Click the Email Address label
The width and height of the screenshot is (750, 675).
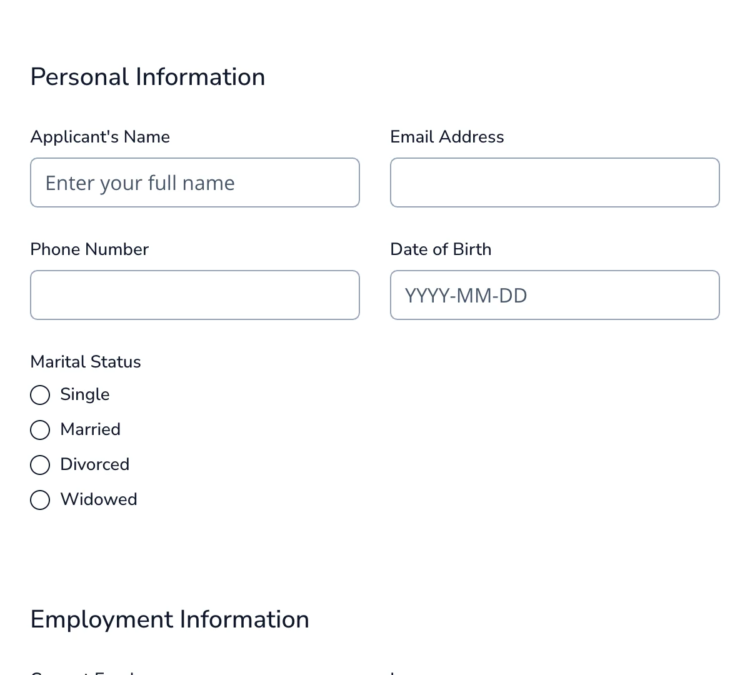pyautogui.click(x=447, y=137)
